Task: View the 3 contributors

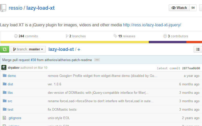Action: (x=178, y=36)
